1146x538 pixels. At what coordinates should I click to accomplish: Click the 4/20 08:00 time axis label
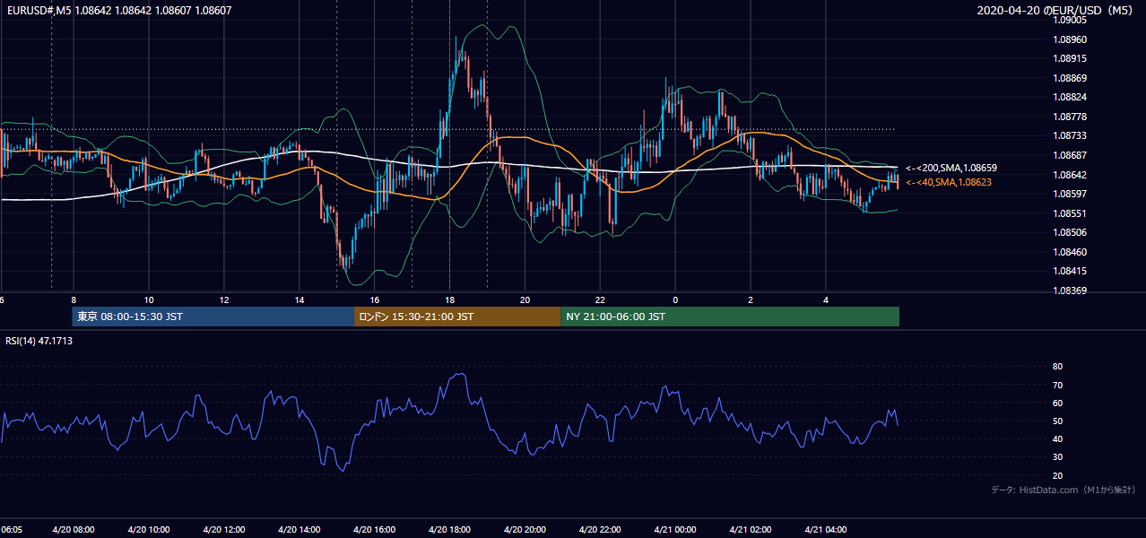pyautogui.click(x=73, y=530)
